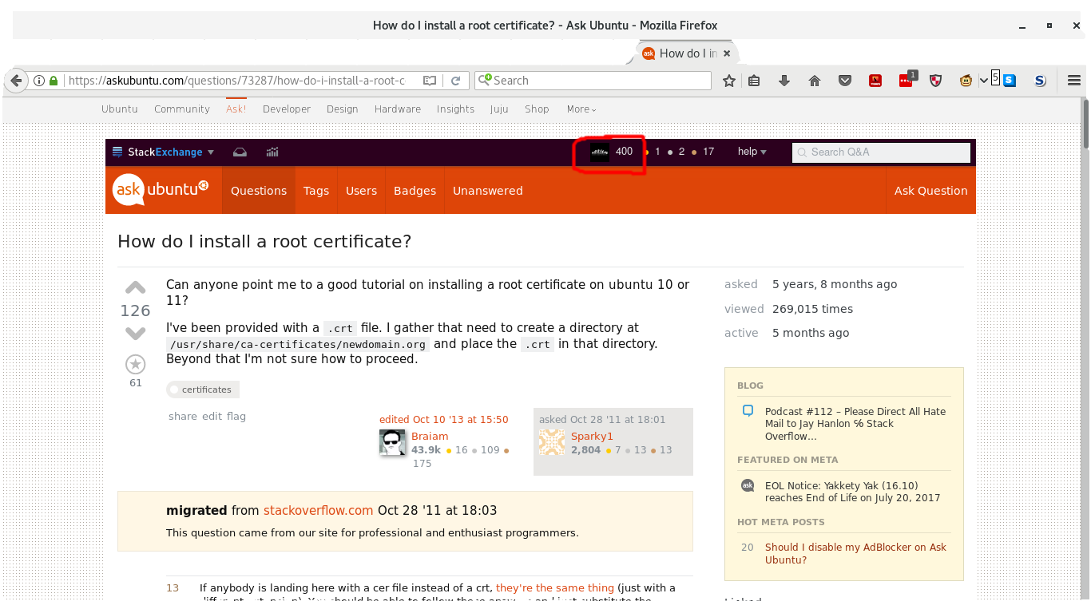Click the page vertical scrollbar thumb
The height and width of the screenshot is (613, 1091).
click(1085, 124)
